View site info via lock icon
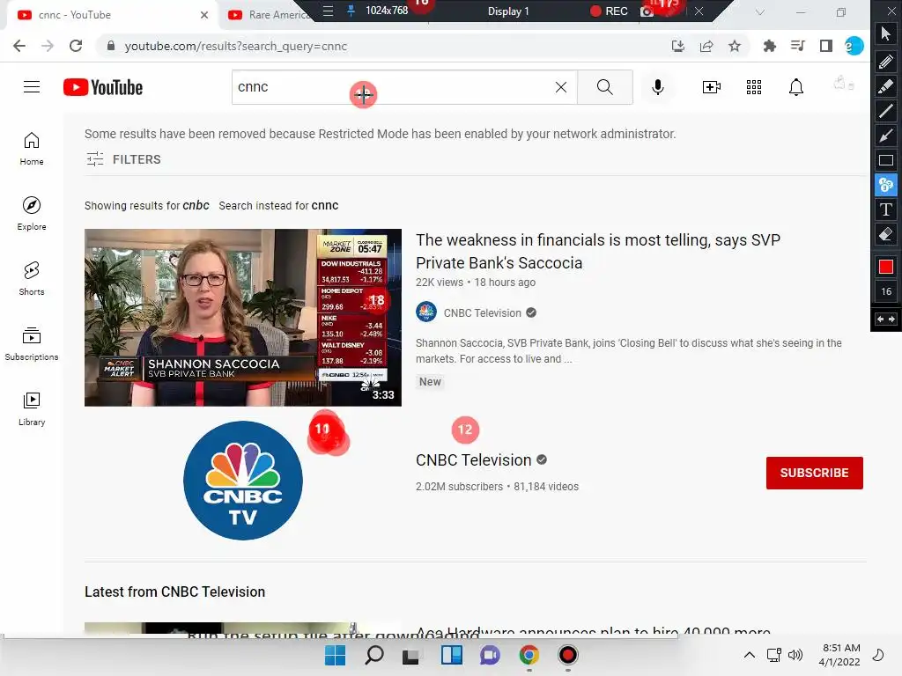 pyautogui.click(x=111, y=46)
